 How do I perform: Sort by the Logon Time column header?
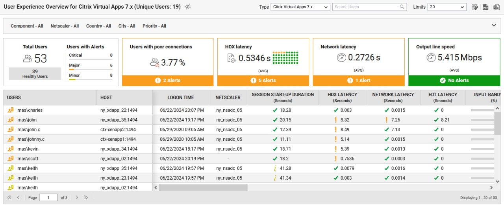pos(180,97)
